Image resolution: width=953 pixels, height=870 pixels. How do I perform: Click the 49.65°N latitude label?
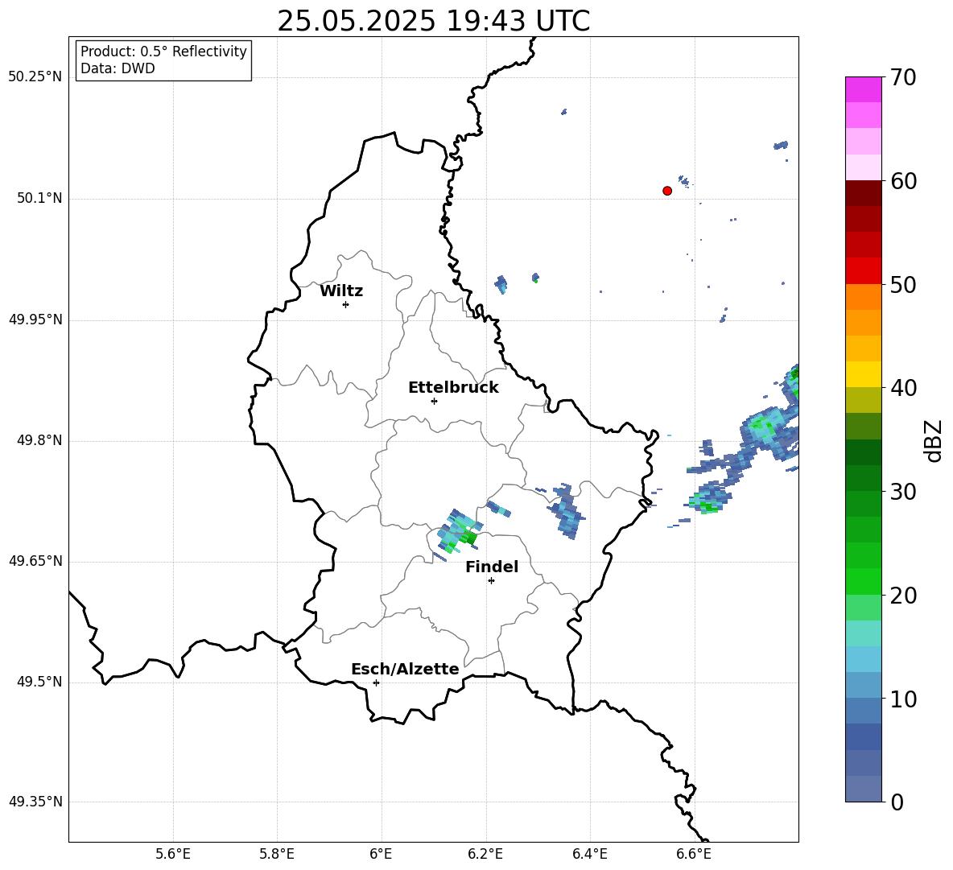pyautogui.click(x=35, y=560)
